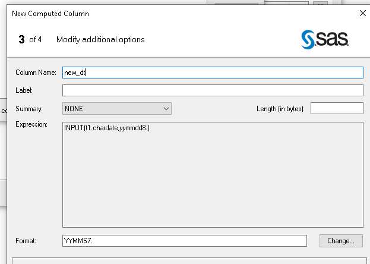Click the step number 3 indicator
This screenshot has width=370, height=264.
coord(21,40)
